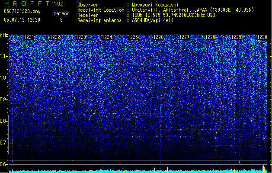Select the 1221 time marker

coord(29,37)
